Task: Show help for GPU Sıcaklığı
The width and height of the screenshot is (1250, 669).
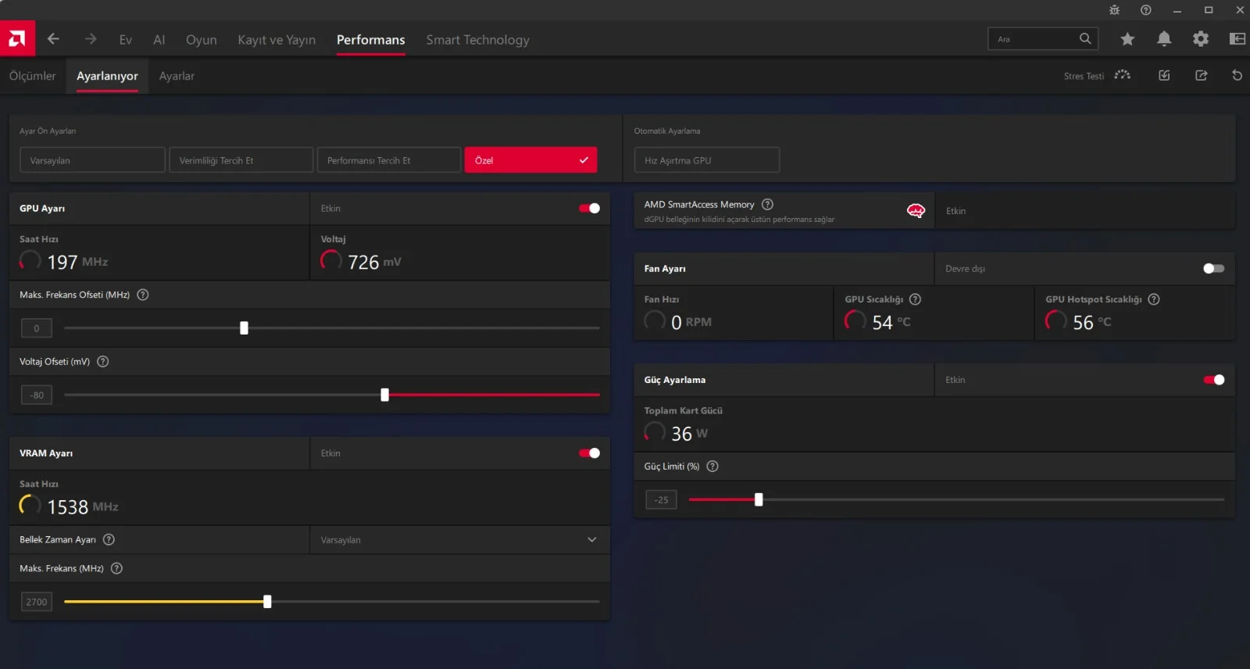Action: coord(916,299)
